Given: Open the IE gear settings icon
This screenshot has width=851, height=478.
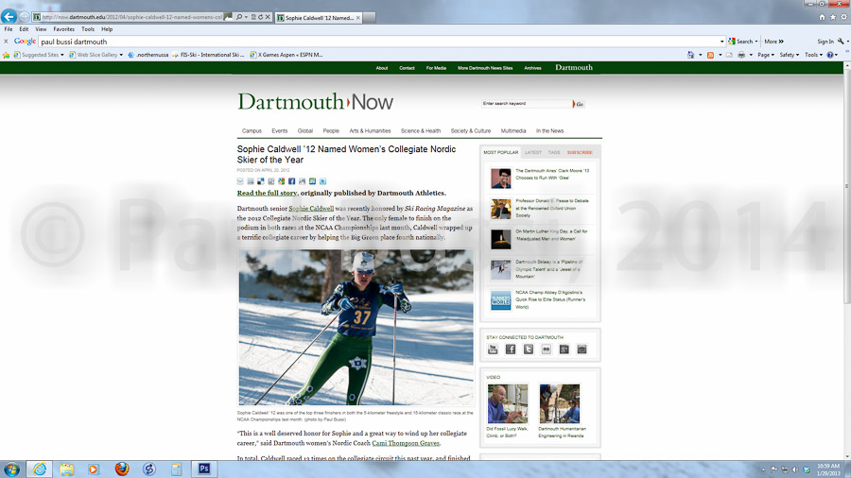Looking at the screenshot, I should tap(844, 17).
